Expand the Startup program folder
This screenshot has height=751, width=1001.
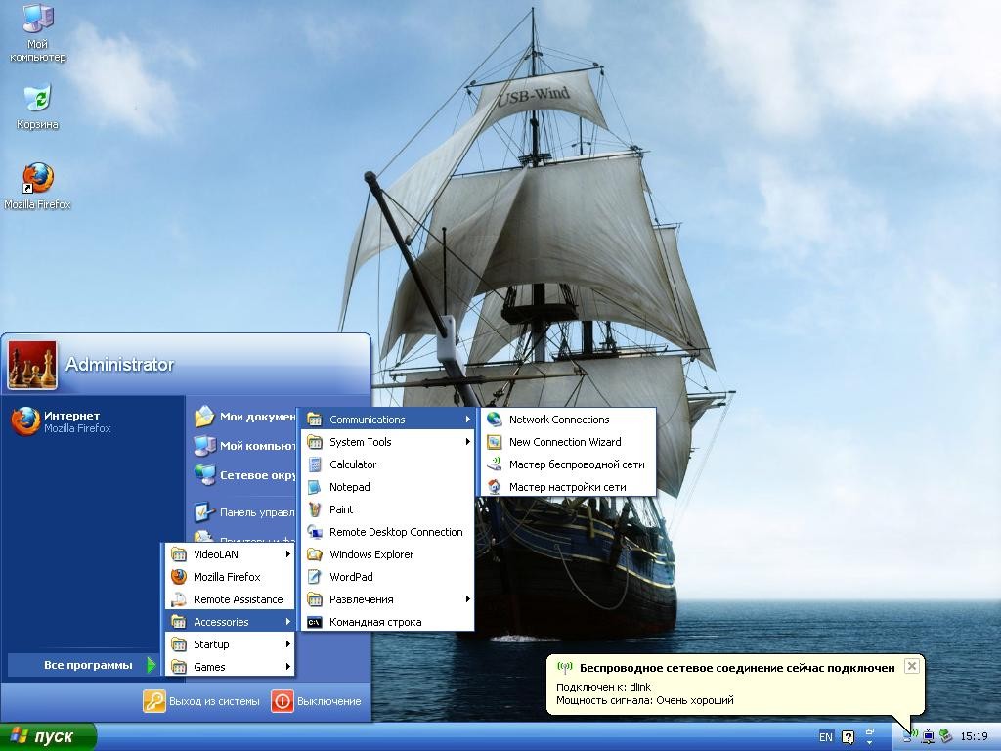pyautogui.click(x=231, y=644)
